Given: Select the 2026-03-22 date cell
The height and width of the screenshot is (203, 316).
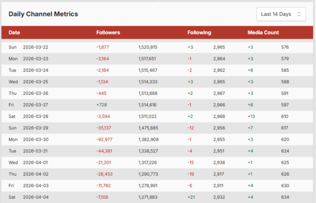Looking at the screenshot, I should [35, 47].
